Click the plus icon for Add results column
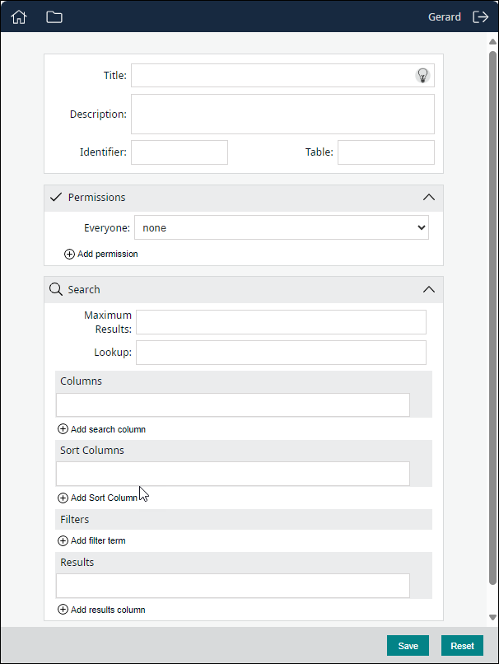499x664 pixels. point(63,610)
